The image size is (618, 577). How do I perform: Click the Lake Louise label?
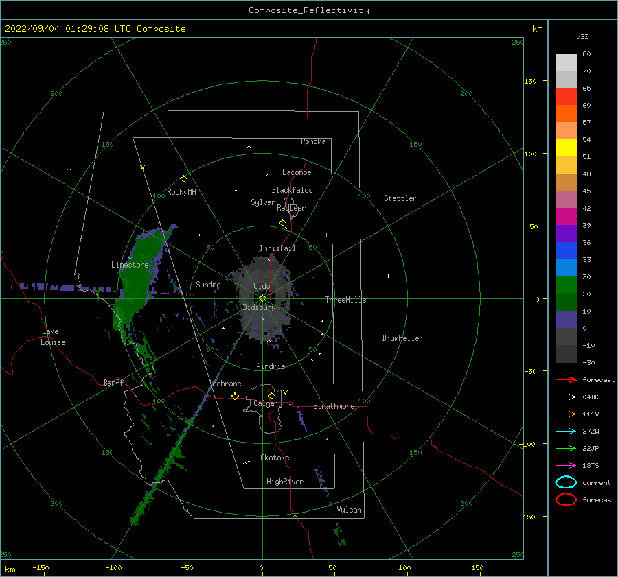pos(53,337)
